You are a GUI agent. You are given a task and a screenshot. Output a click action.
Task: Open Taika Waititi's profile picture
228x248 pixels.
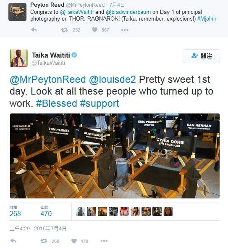tap(18, 58)
